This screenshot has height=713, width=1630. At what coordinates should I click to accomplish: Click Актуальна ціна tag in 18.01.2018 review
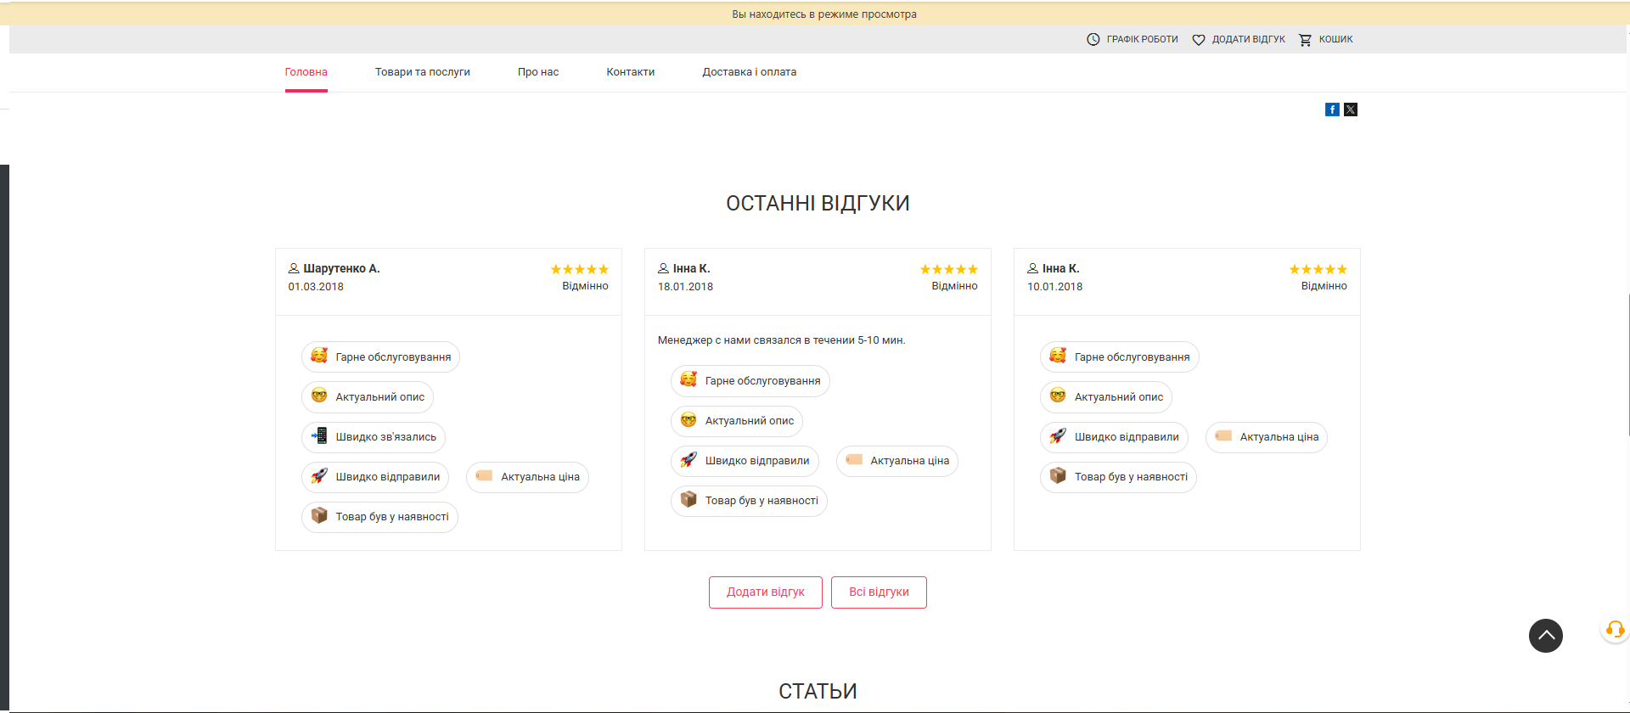pos(897,461)
